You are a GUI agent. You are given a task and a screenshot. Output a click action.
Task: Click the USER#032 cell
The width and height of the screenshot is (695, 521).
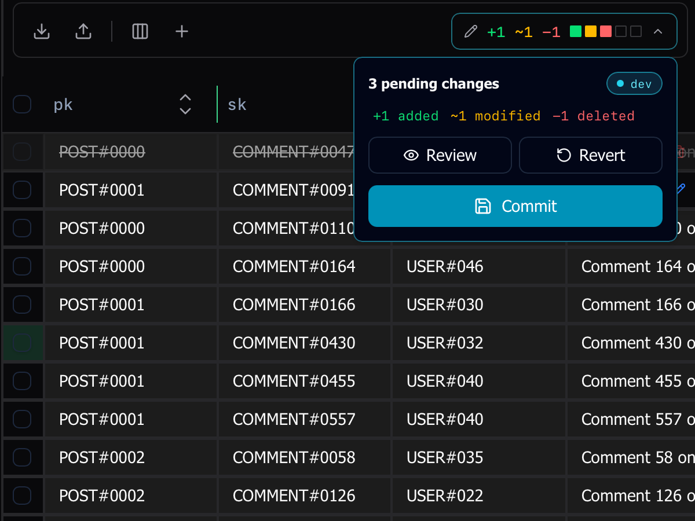[x=478, y=343]
